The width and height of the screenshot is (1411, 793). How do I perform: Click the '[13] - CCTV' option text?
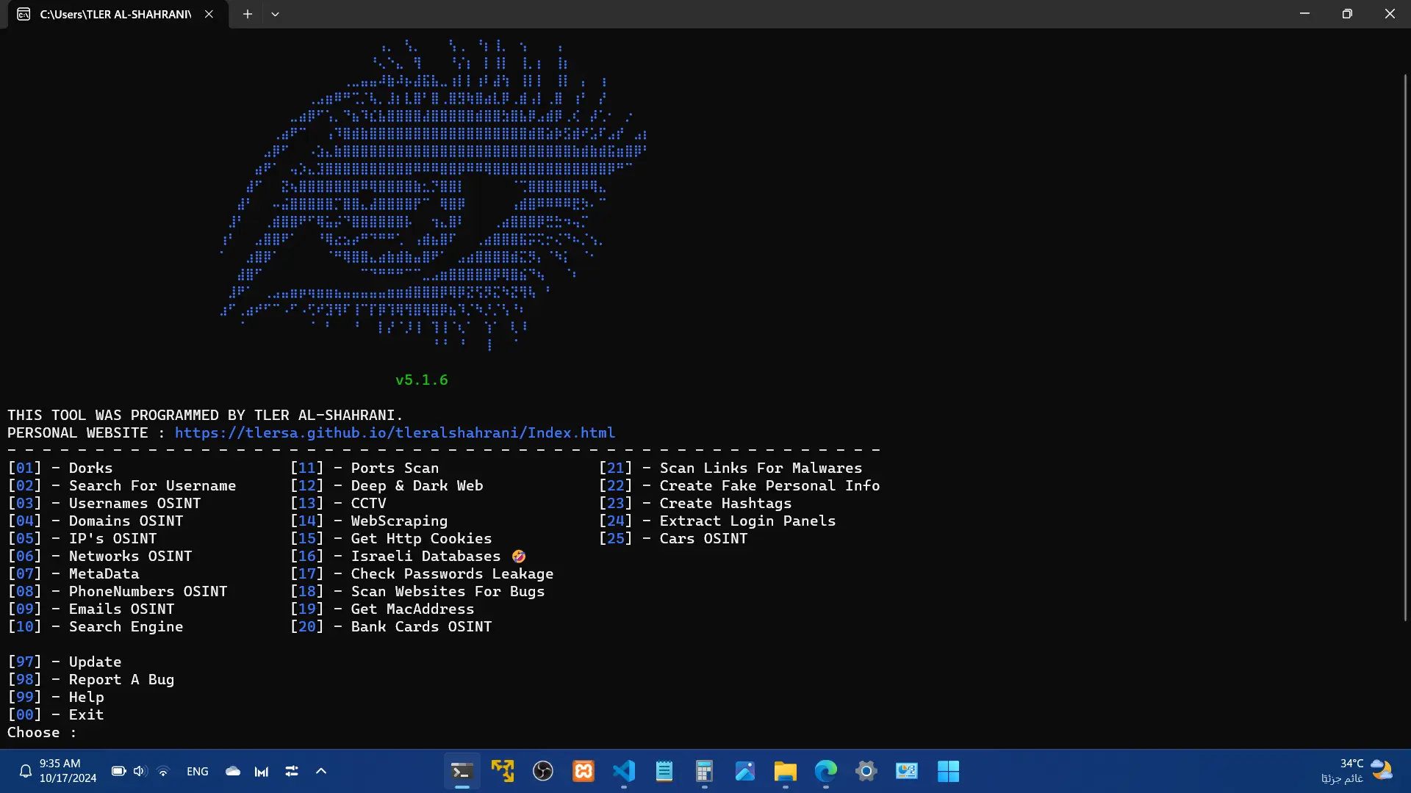338,504
